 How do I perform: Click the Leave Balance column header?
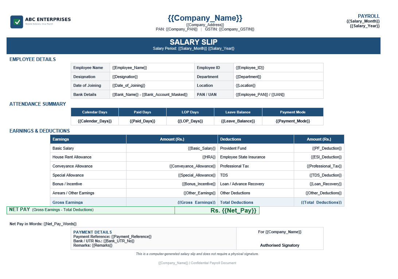pos(238,112)
